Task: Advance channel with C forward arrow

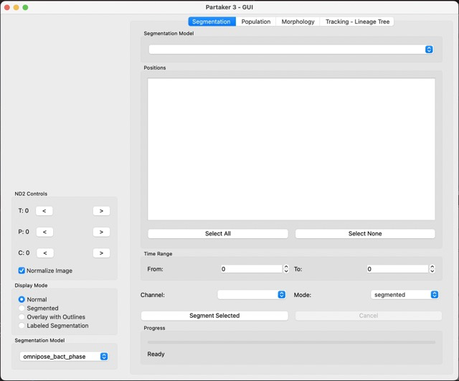Action: (x=101, y=253)
